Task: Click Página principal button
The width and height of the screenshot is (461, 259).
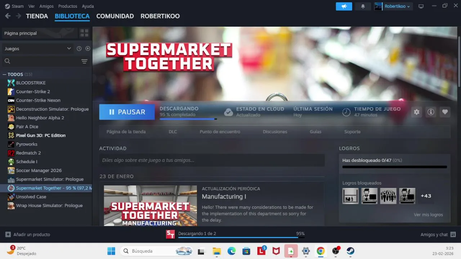Action: click(x=40, y=33)
